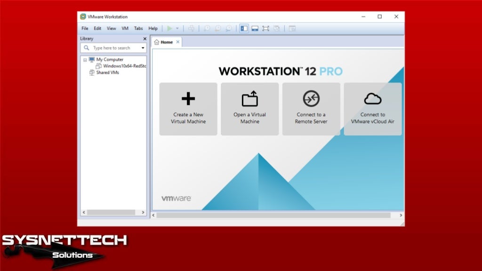Click the Enter Full Screen icon

(265, 28)
